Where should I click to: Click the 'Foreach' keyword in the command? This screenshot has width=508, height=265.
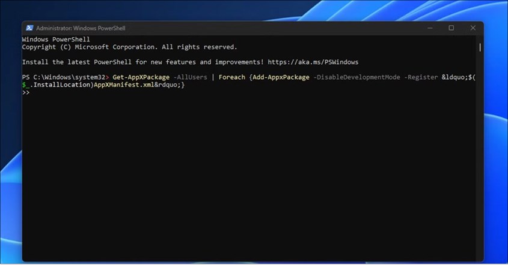pos(231,77)
